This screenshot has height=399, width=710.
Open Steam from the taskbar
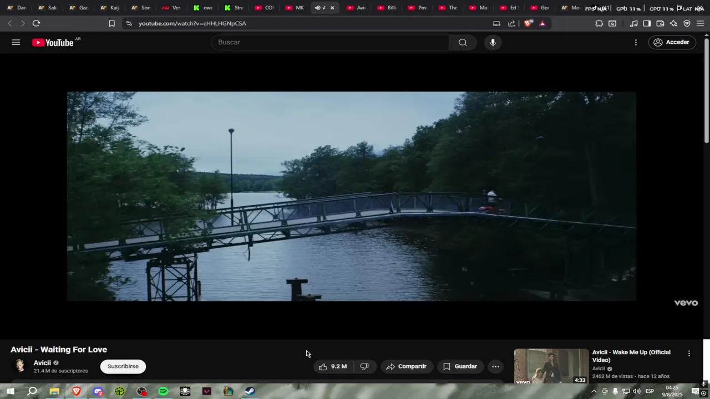[x=250, y=391]
